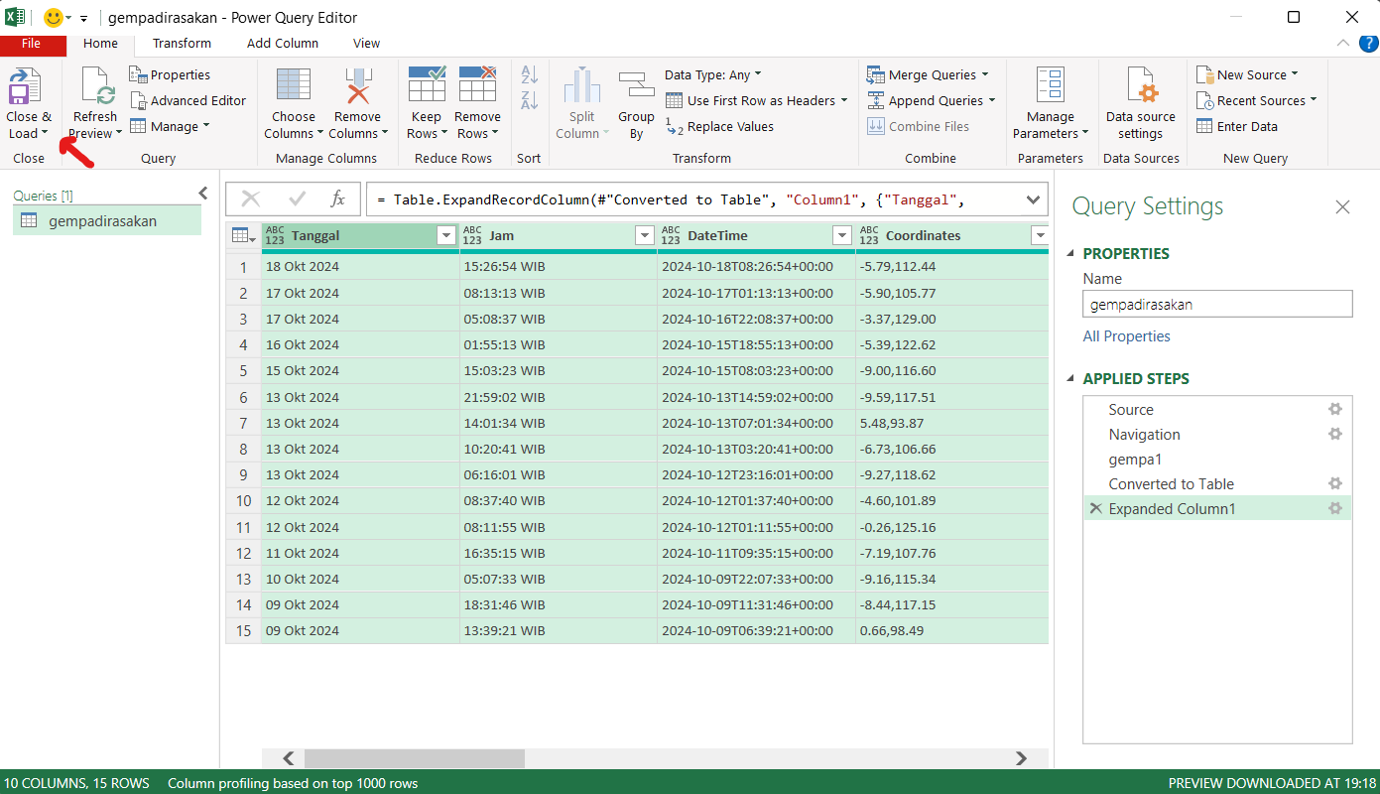Collapse the APPLIED STEPS section
The height and width of the screenshot is (794, 1380).
[x=1071, y=378]
